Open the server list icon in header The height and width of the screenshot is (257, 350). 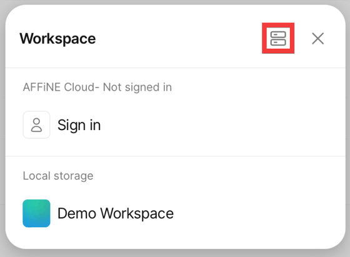278,38
